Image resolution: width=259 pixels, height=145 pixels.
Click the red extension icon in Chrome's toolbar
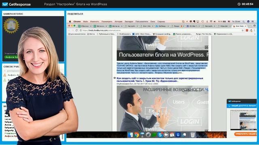pos(247,30)
